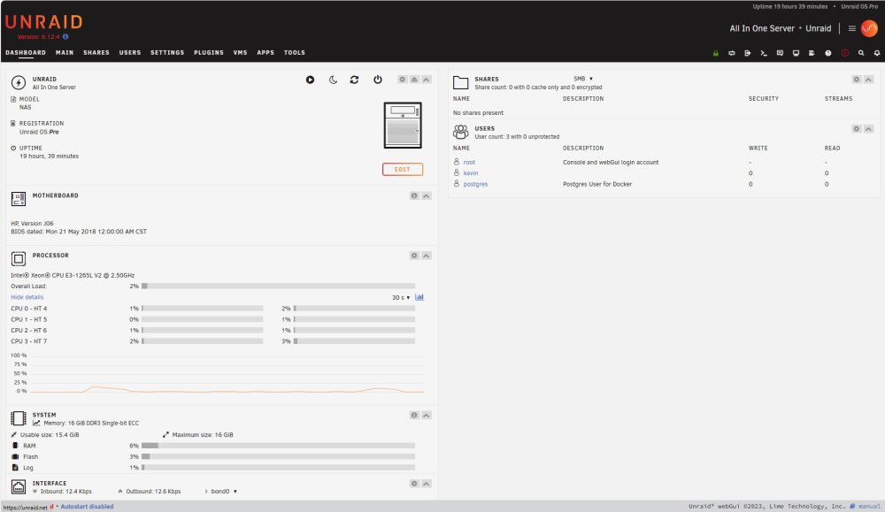Open the terminal icon in the header
Screen dimensions: 885x512
[764, 53]
